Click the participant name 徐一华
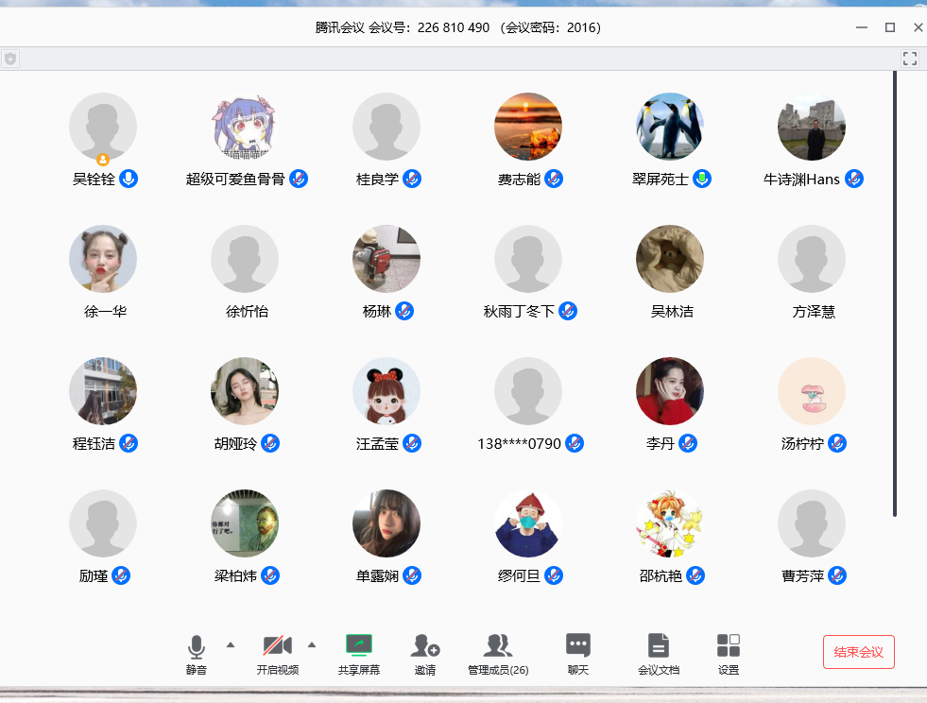Viewport: 927px width, 703px height. coord(105,311)
